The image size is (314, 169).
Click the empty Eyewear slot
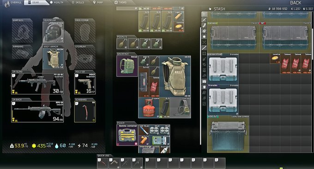[x=85, y=58]
